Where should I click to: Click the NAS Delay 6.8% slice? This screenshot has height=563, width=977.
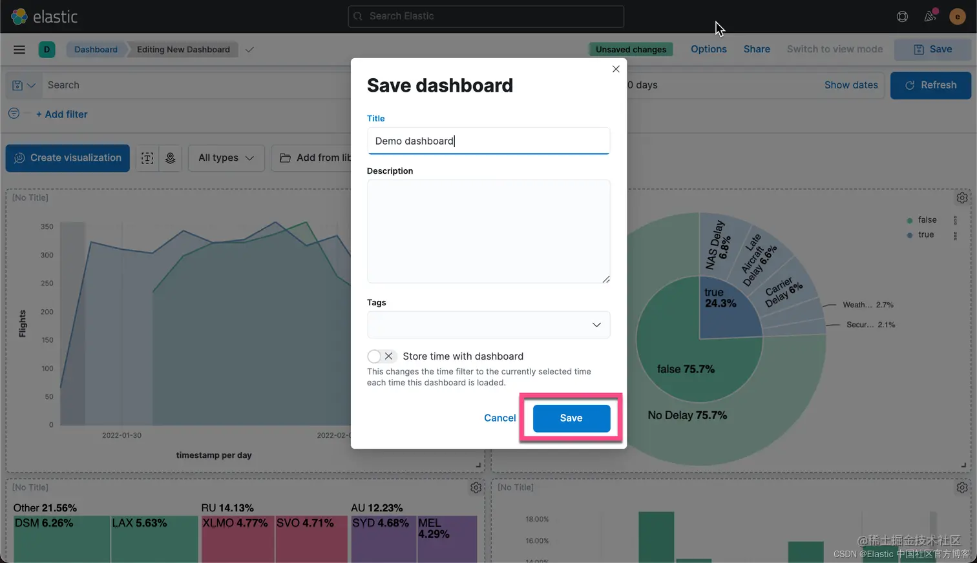click(719, 245)
